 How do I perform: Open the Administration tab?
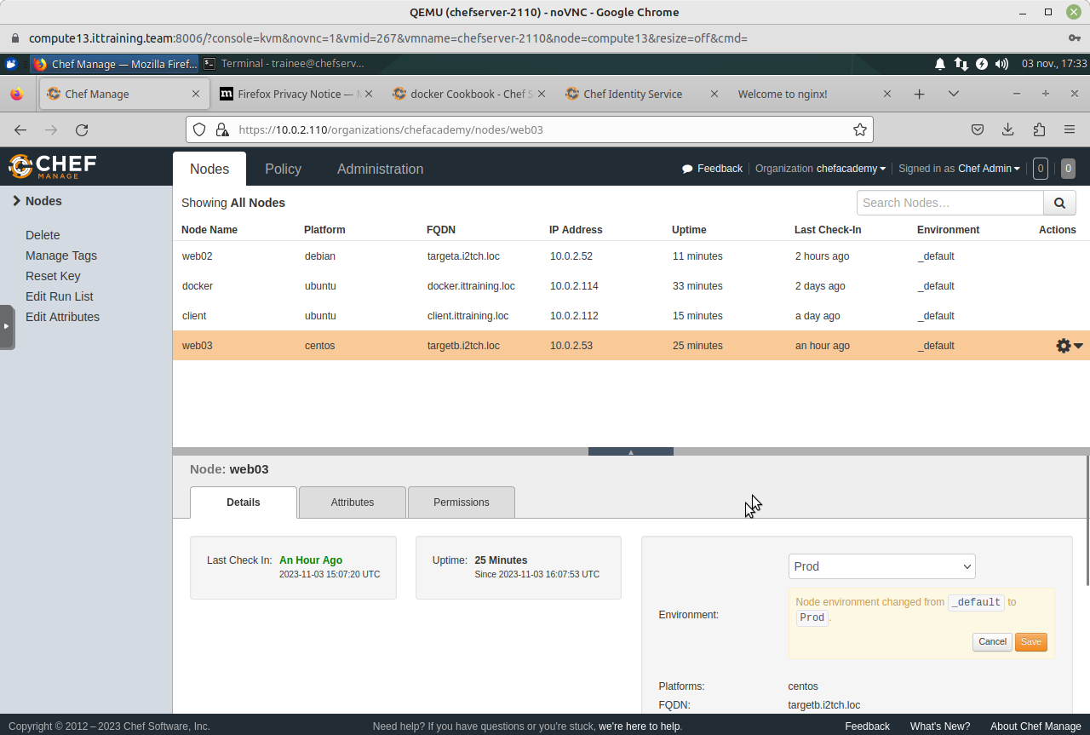pos(380,169)
